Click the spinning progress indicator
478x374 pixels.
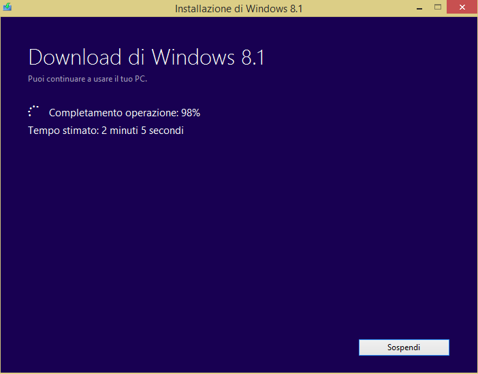[33, 112]
